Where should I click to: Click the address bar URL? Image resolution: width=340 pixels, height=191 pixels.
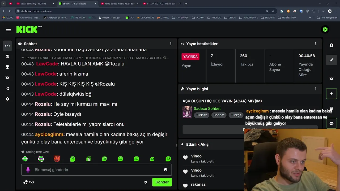coord(36,11)
